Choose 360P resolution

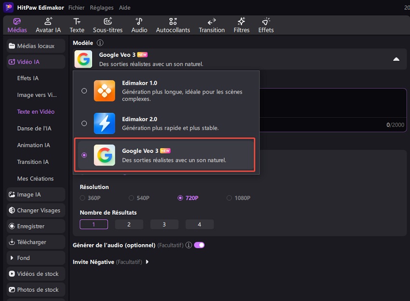coord(90,198)
